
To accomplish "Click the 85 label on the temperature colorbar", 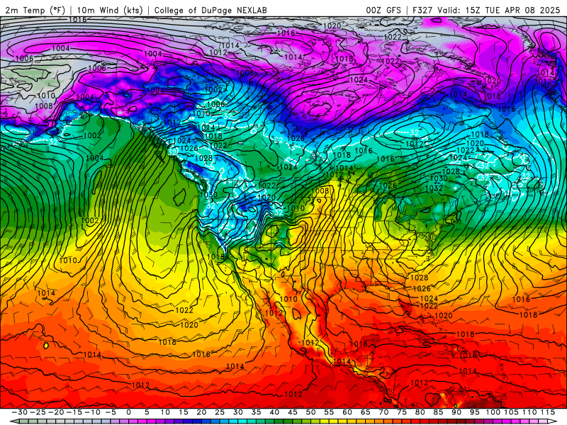I will coord(438,412).
